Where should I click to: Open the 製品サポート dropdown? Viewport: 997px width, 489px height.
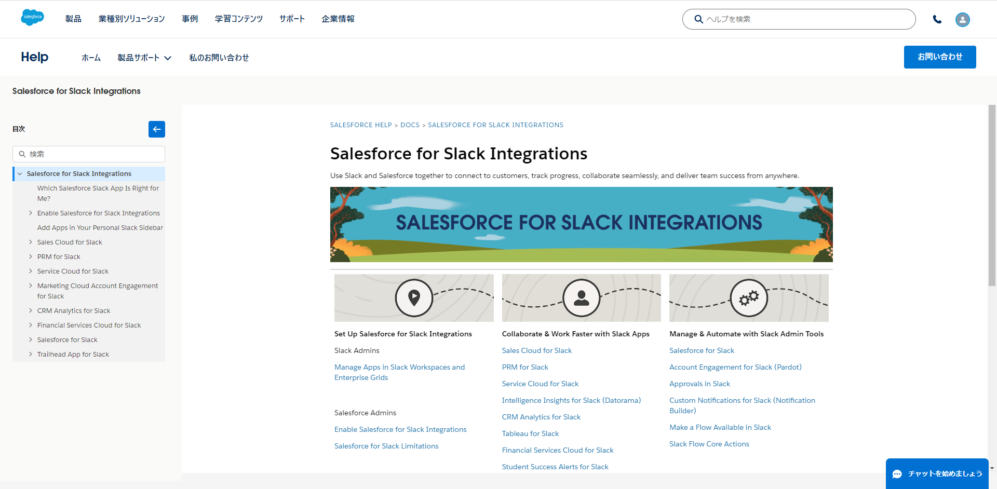pos(144,58)
